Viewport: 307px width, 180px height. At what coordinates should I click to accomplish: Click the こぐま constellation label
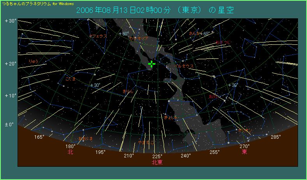pos(71,79)
